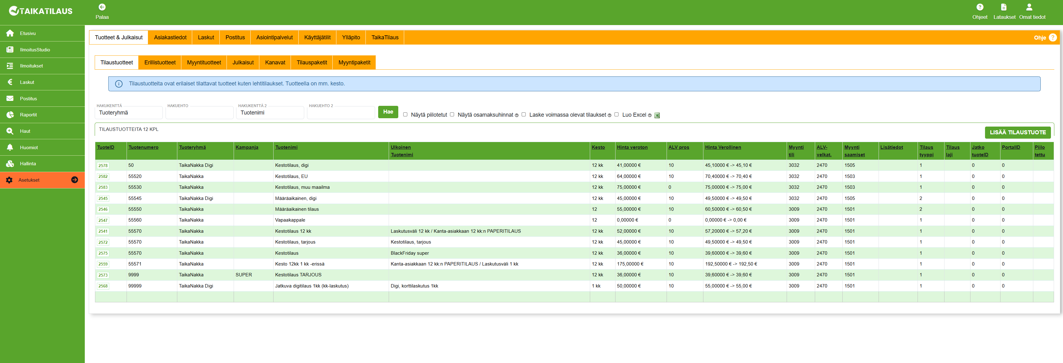Image resolution: width=1063 pixels, height=363 pixels.
Task: Open product ID 2578 link
Action: [x=103, y=166]
